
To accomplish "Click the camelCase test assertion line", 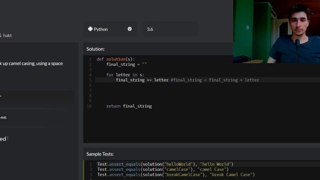I will pyautogui.click(x=163, y=169).
